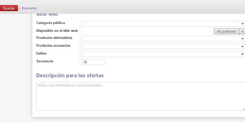Click the Descripción para las ofertas heading
The width and height of the screenshot is (245, 132).
point(70,75)
